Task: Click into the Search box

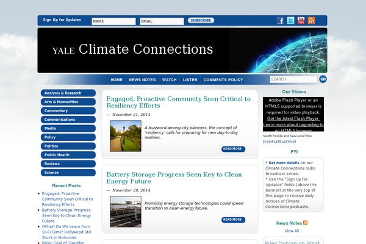Action: (x=293, y=79)
